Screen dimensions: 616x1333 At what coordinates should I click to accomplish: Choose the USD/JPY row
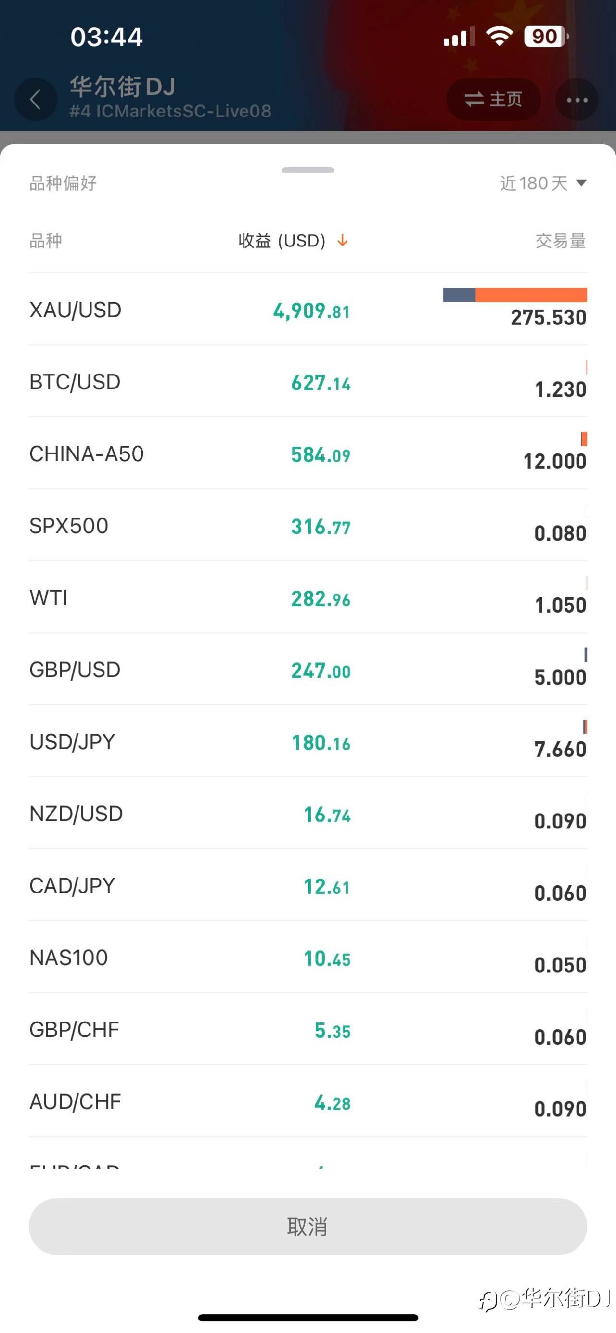308,741
